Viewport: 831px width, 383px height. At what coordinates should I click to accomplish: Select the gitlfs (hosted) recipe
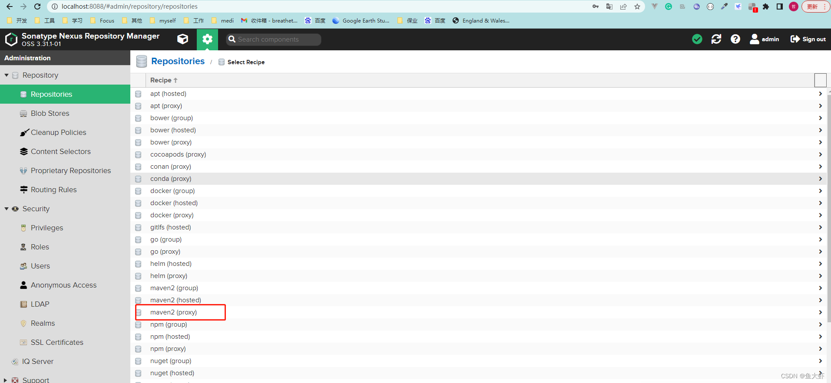pos(478,227)
